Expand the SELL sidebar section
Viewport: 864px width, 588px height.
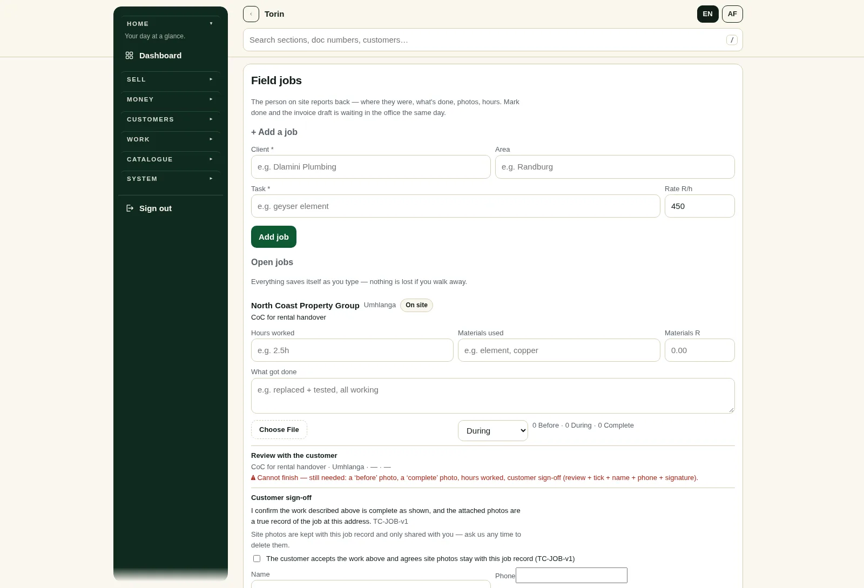pyautogui.click(x=171, y=79)
